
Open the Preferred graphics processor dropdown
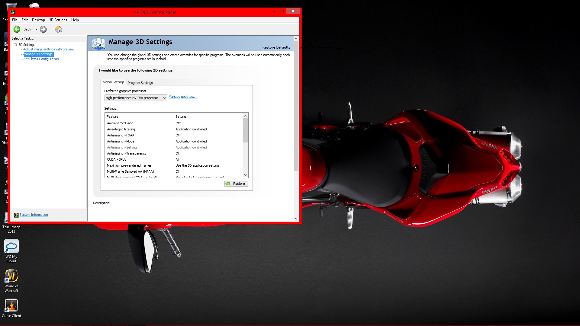click(x=135, y=98)
